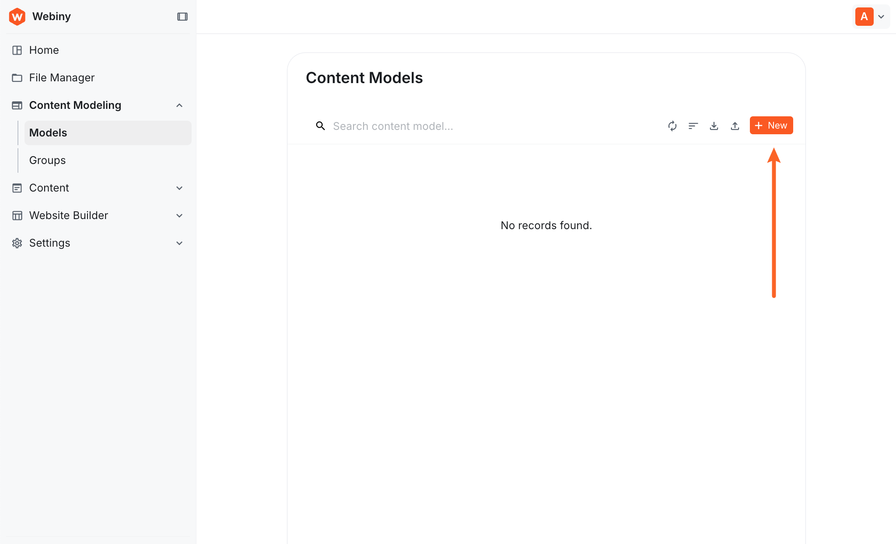Click the Home dashboard icon

coord(17,50)
